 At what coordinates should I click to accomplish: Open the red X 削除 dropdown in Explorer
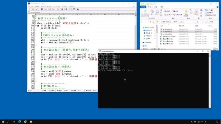(176, 11)
